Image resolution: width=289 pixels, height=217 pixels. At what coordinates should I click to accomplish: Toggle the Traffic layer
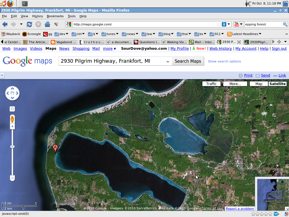click(211, 84)
